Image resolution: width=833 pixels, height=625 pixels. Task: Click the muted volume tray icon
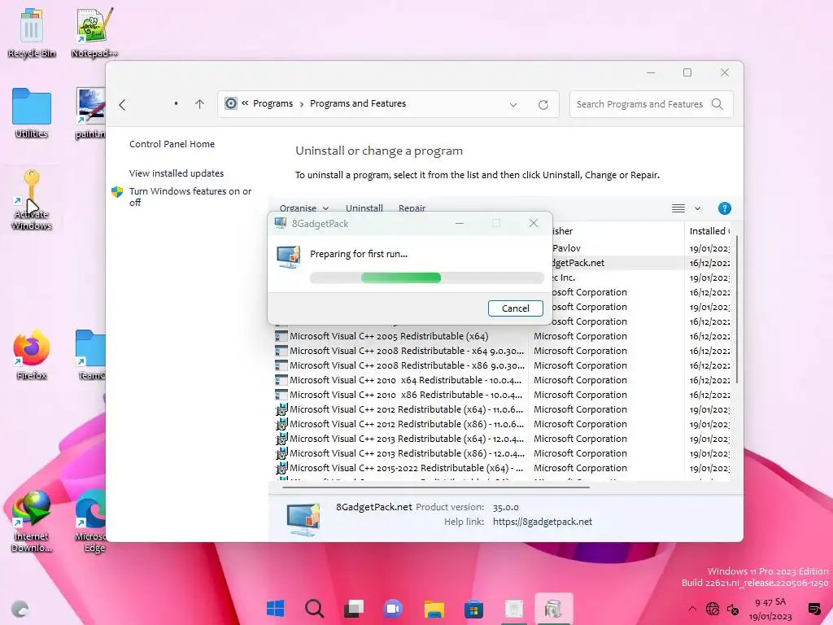coord(733,609)
